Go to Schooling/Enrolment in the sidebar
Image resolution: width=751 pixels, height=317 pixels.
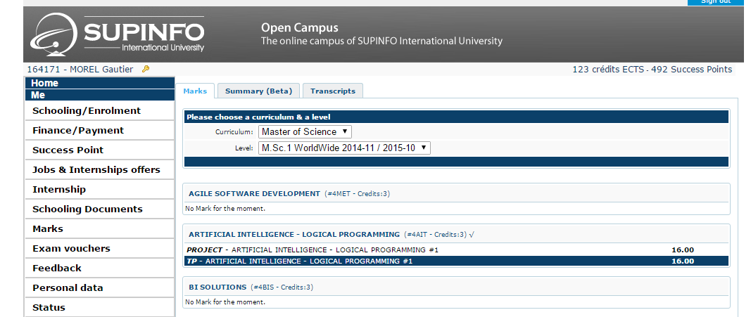pos(100,110)
